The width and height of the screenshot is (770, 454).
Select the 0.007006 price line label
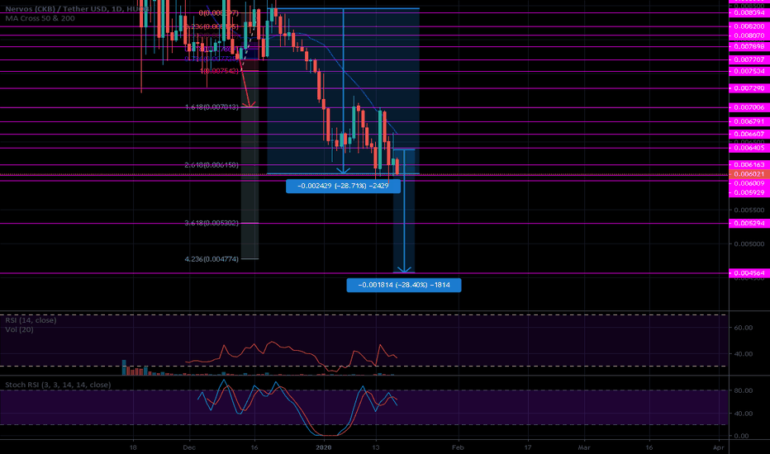[x=749, y=107]
